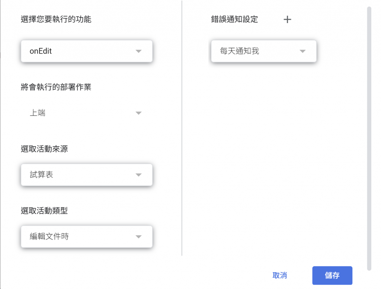The image size is (381, 289).
Task: Click the 將會執行的部署作業 label
Action: [x=56, y=87]
